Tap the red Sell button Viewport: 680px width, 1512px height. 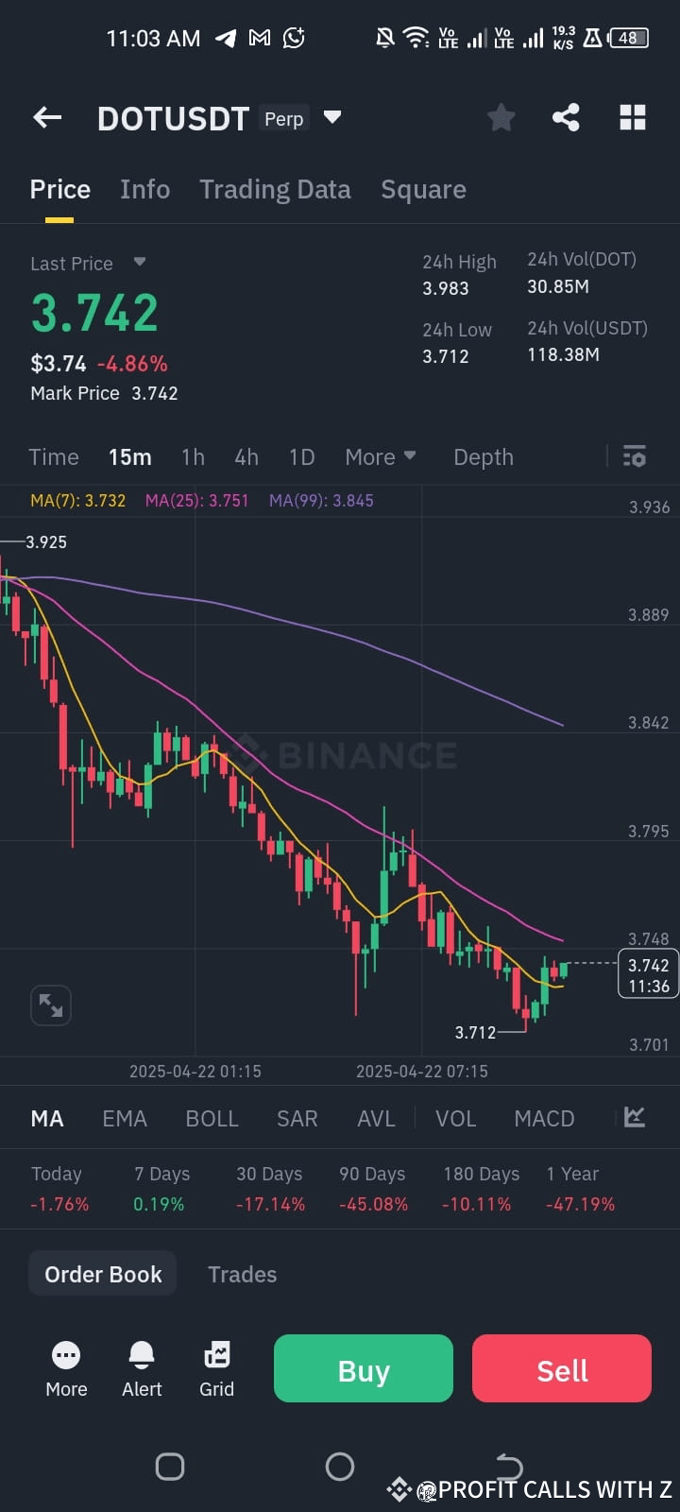click(562, 1368)
